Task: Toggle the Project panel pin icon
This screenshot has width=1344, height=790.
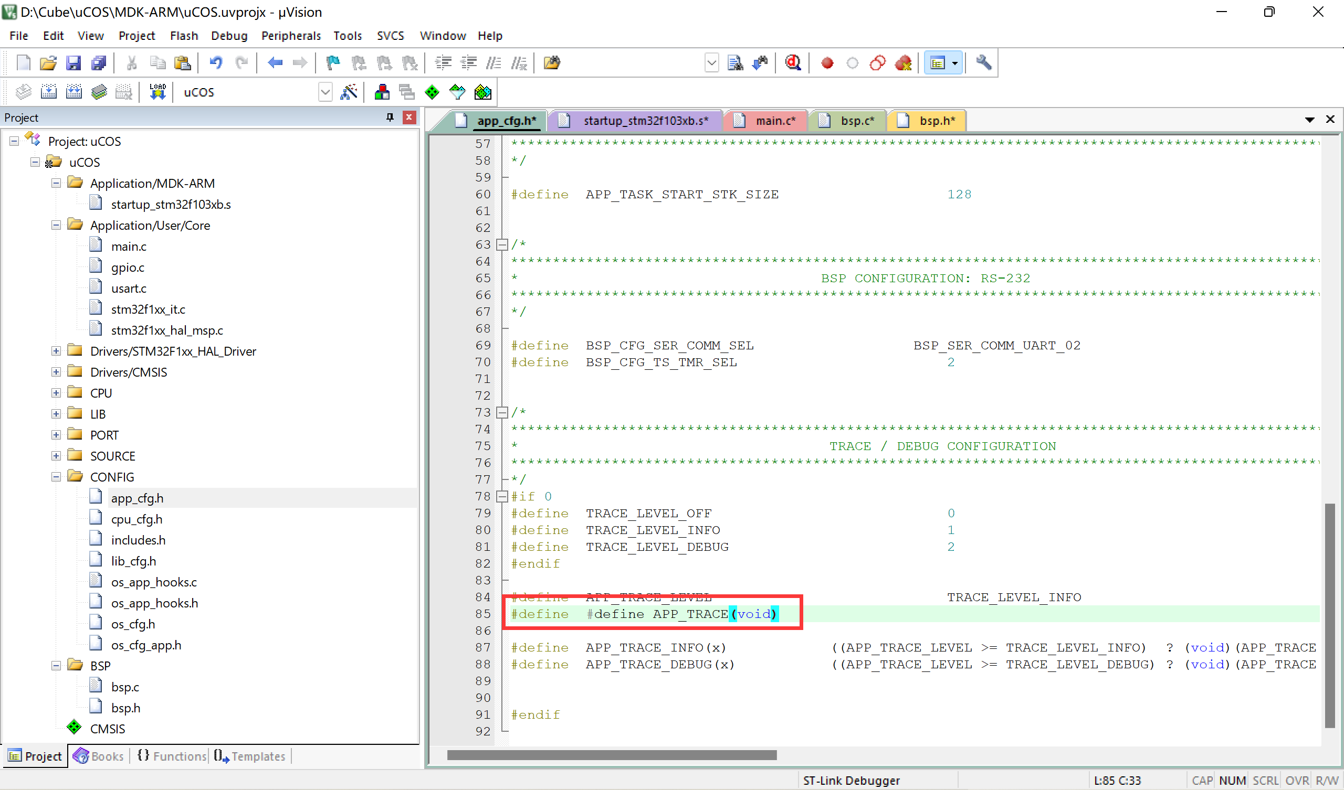Action: 390,118
